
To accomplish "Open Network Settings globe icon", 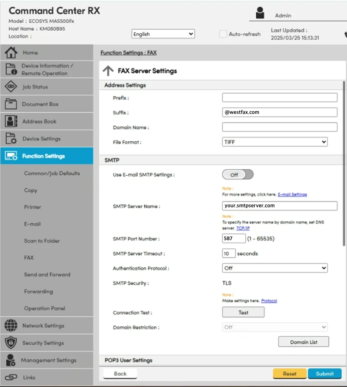I will coord(11,325).
